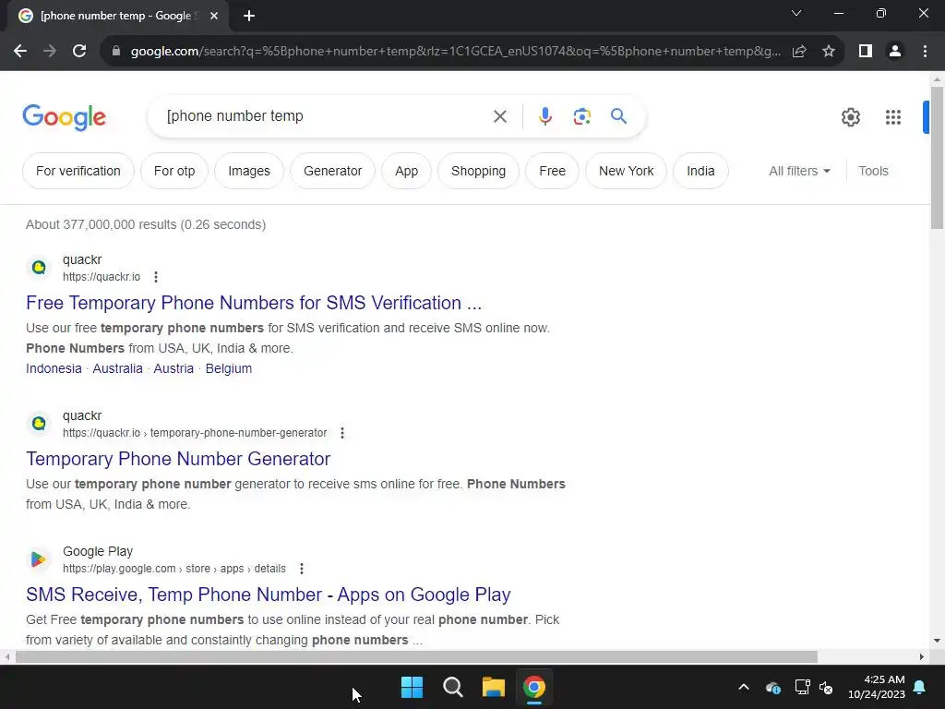Go to Google homepage via logo
The height and width of the screenshot is (709, 945).
pos(64,117)
